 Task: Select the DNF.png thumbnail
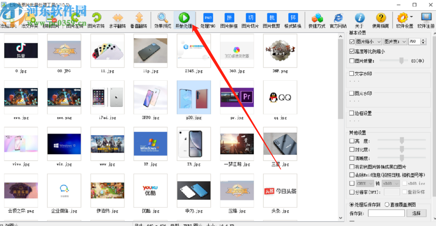click(x=280, y=51)
